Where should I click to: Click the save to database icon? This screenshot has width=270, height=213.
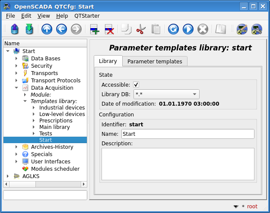[29, 29]
